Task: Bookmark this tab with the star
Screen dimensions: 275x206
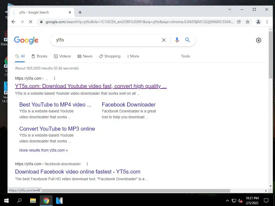Action: (x=247, y=22)
